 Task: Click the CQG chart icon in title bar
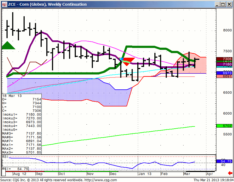(x=4, y=4)
